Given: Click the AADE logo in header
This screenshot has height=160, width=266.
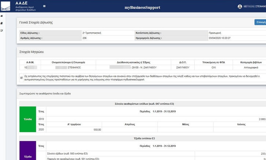Looking at the screenshot, I should 18,6.
